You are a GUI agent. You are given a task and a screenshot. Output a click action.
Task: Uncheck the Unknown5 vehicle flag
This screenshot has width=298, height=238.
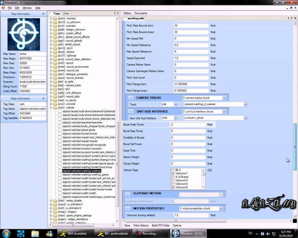click(173, 187)
